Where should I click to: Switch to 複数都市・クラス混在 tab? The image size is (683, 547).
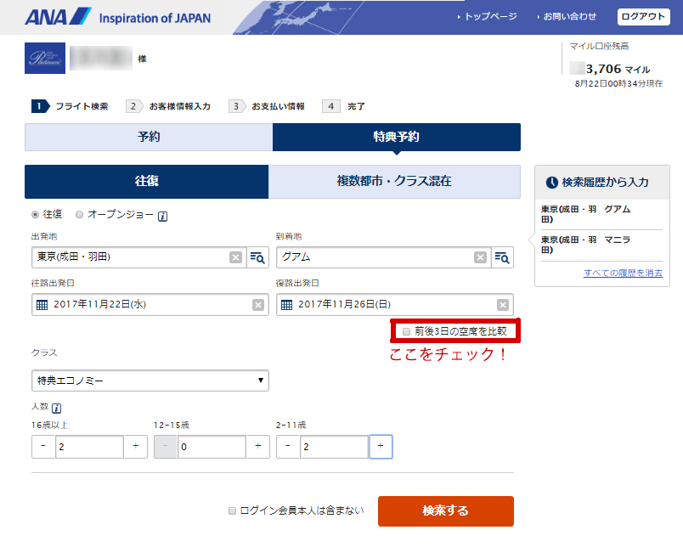pyautogui.click(x=394, y=181)
